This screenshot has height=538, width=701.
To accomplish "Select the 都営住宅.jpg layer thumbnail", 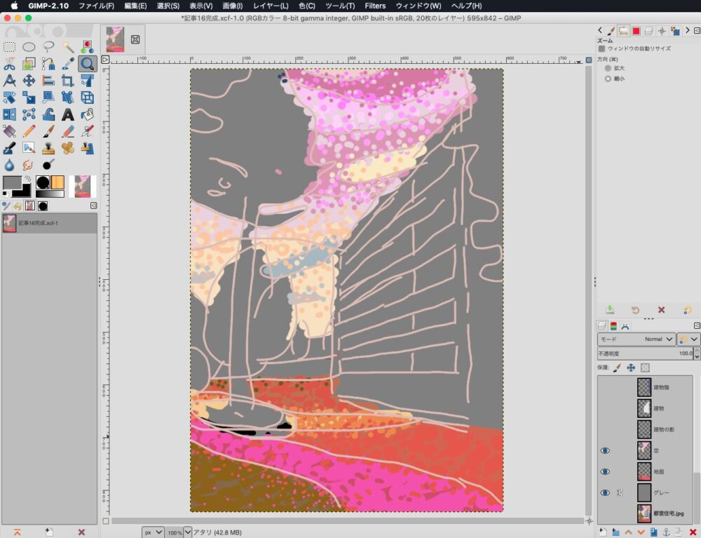I will [x=644, y=513].
